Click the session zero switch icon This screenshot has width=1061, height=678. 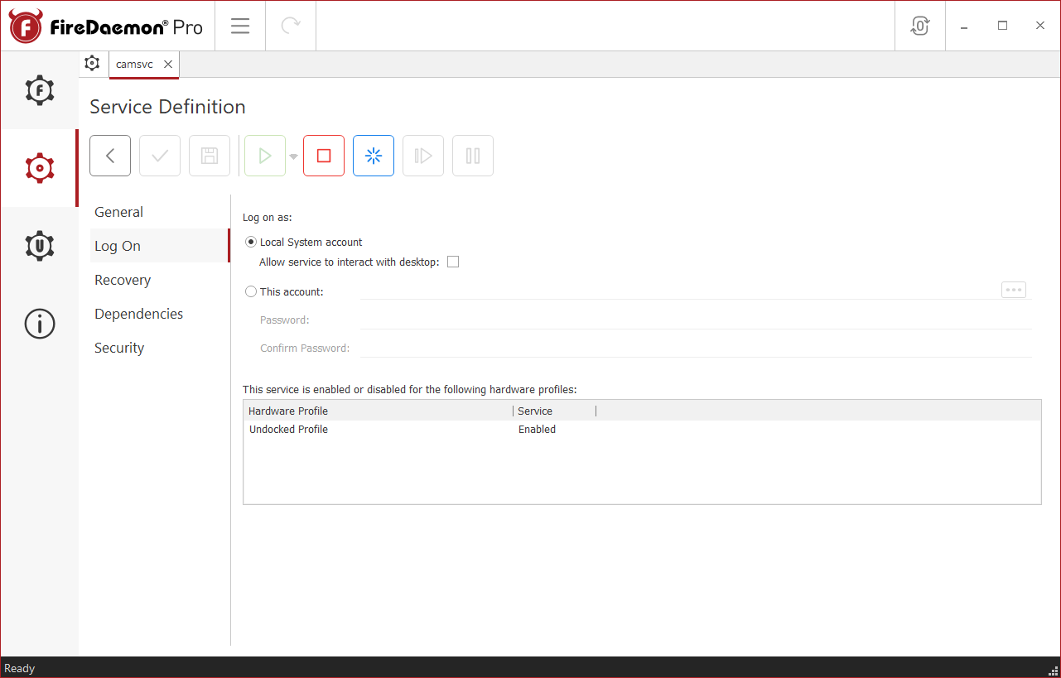tap(920, 26)
